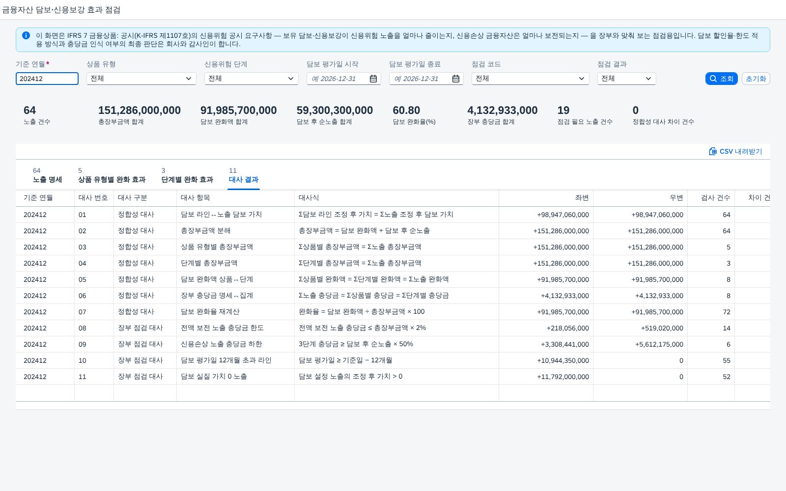Click the 검사 건수 column header
786x491 pixels.
(x=711, y=198)
